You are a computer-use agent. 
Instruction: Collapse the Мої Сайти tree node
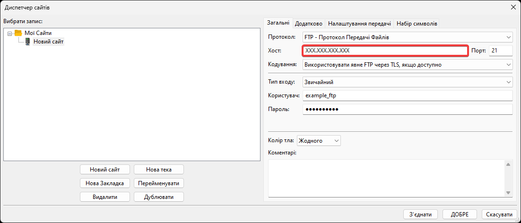pyautogui.click(x=10, y=33)
